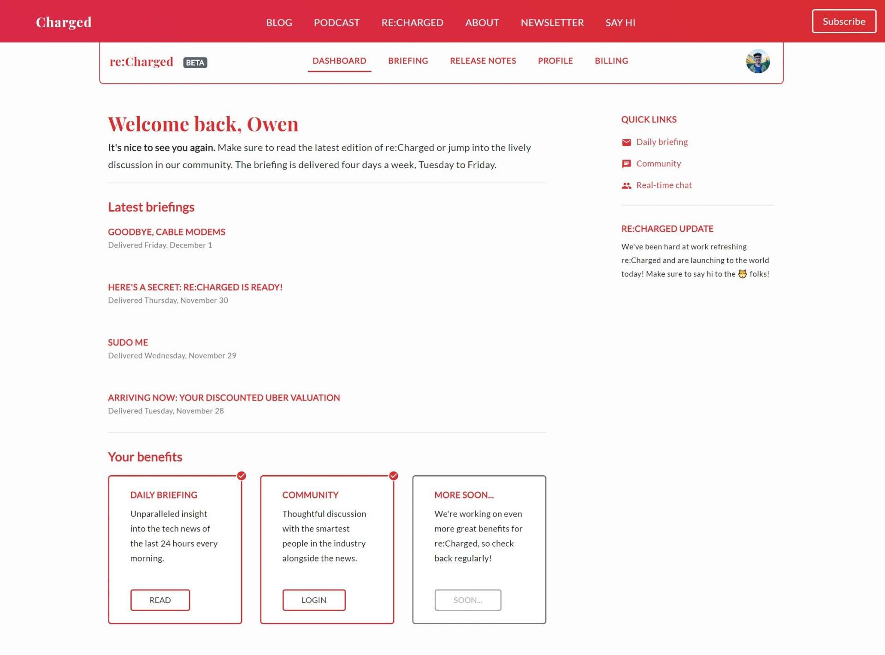Click the Community chat bubble icon
Image resolution: width=885 pixels, height=655 pixels.
tap(626, 164)
